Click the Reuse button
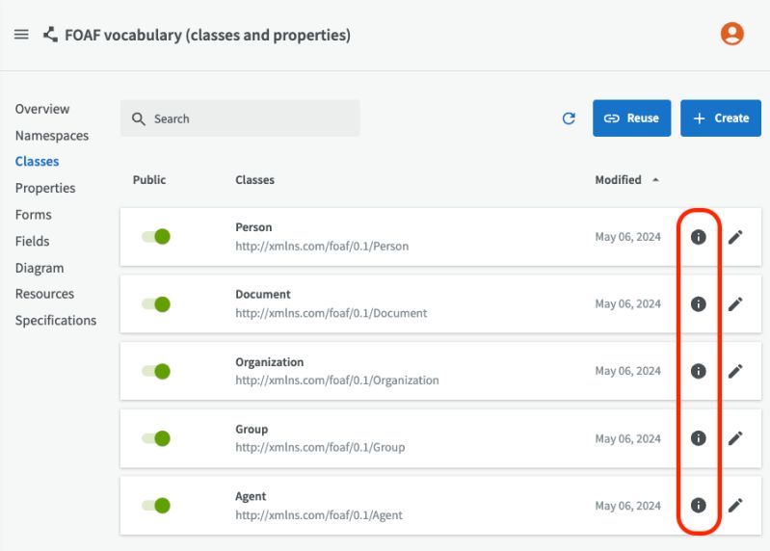The height and width of the screenshot is (551, 770). click(x=631, y=118)
